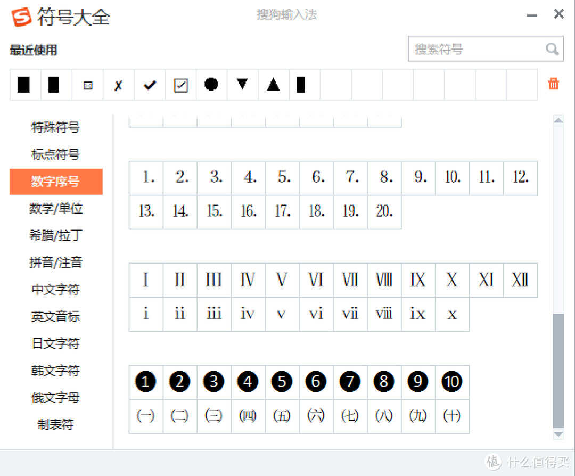Screen dimensions: 575x476
Task: Insert black circled number 5
Action: pyautogui.click(x=282, y=382)
